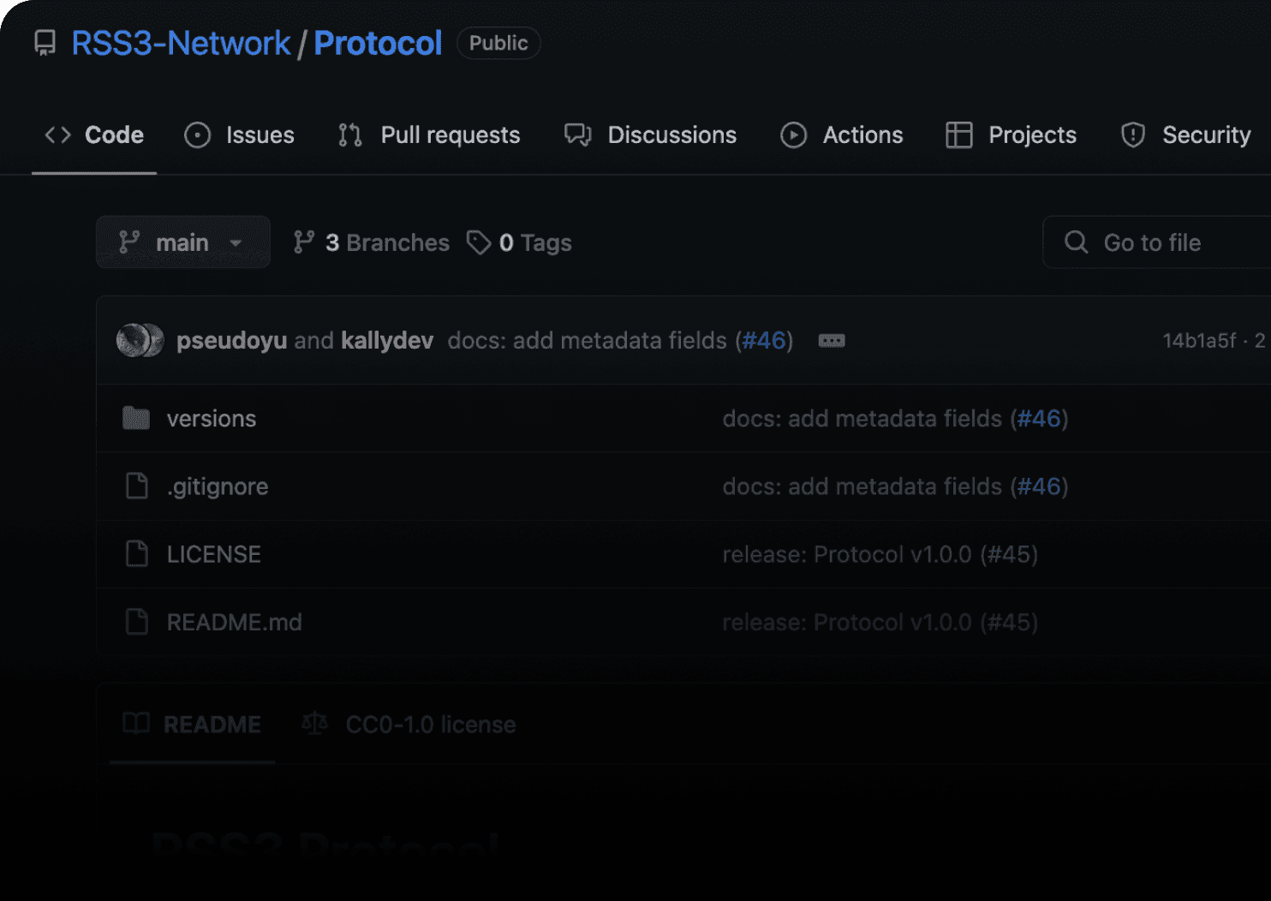Select the CC0-1.0 license tab
Screen dimensions: 1271x901
point(409,725)
